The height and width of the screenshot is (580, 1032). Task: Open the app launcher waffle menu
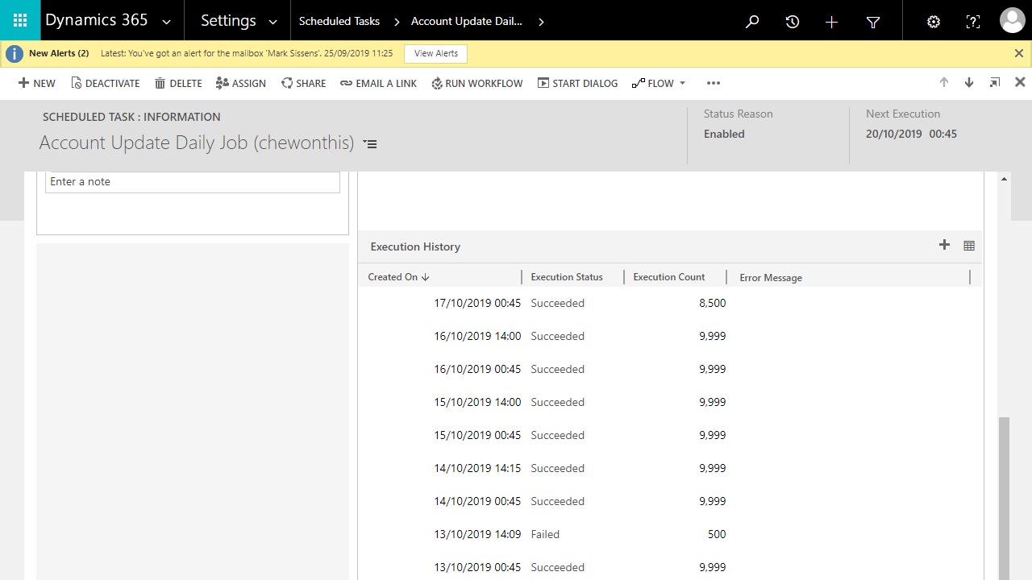pos(20,20)
